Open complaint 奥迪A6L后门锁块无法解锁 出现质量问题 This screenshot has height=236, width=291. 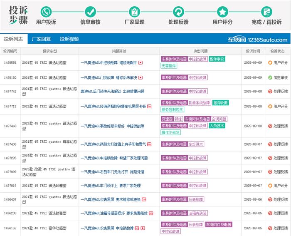pos(112,92)
